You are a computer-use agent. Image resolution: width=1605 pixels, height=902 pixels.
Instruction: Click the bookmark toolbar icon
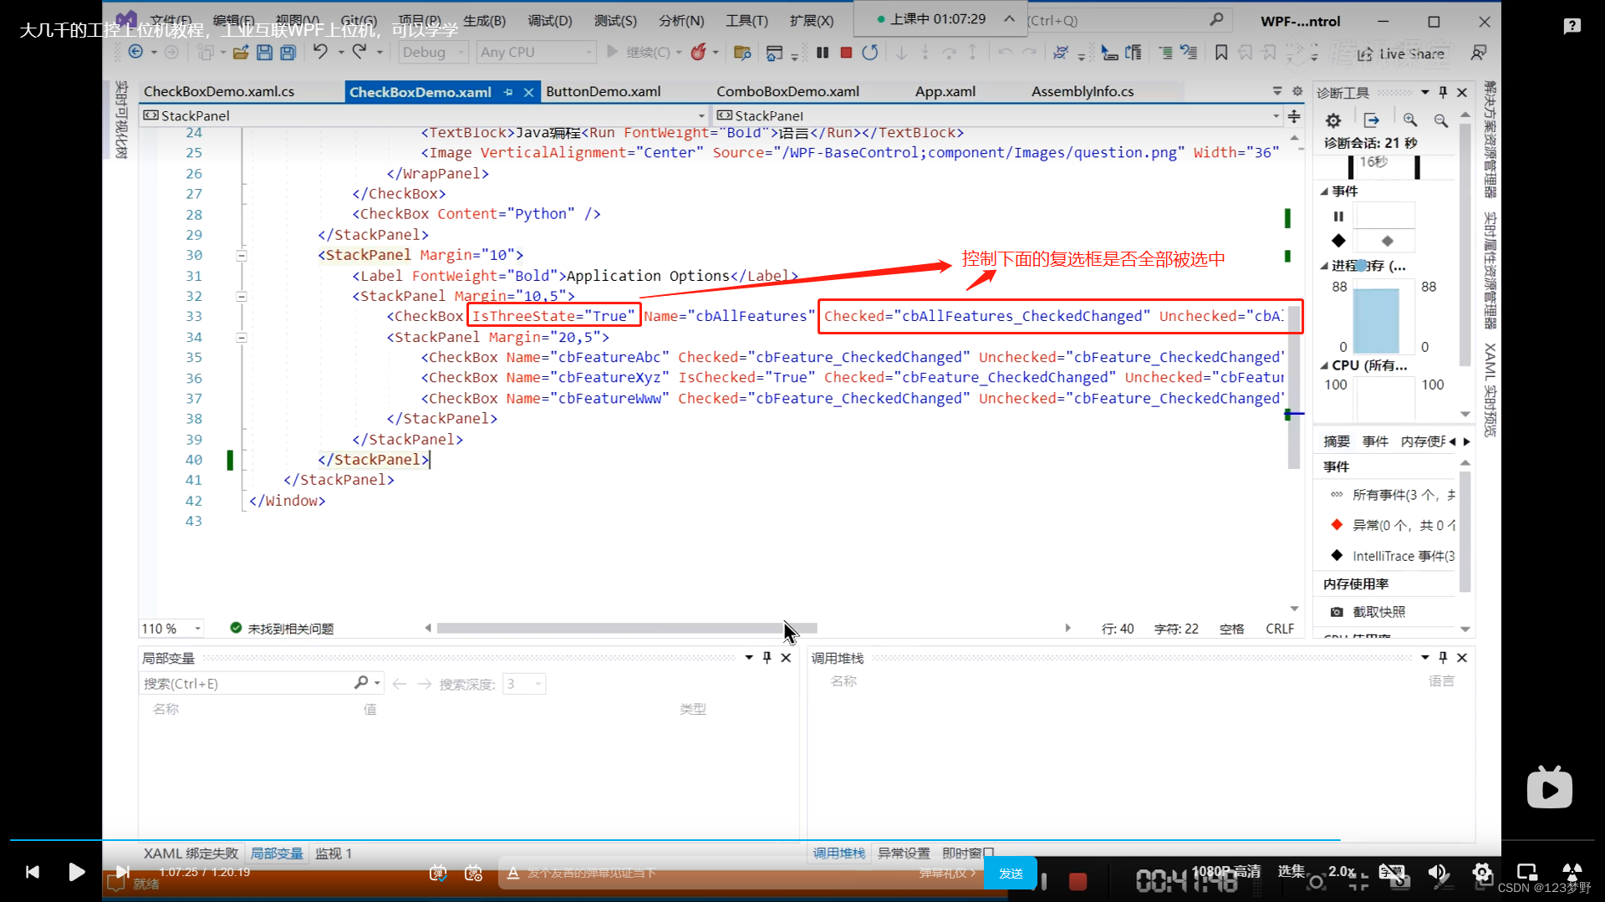[1221, 53]
